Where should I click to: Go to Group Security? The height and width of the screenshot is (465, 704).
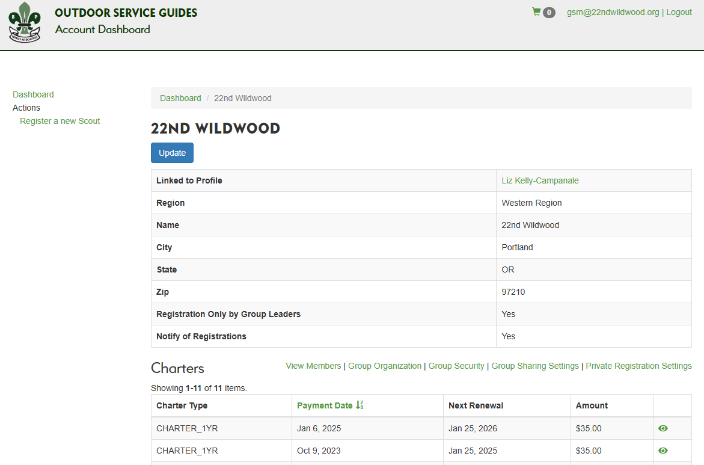point(456,366)
